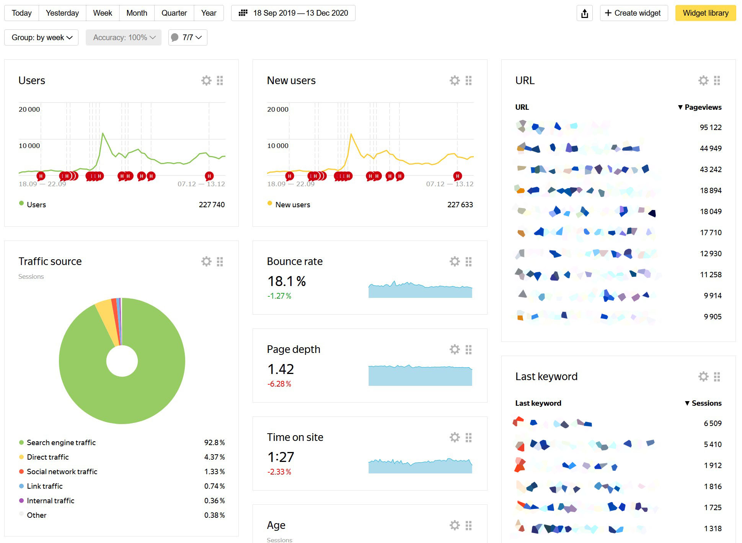This screenshot has height=543, width=742.
Task: Open settings gear on the Last keyword widget
Action: point(703,376)
